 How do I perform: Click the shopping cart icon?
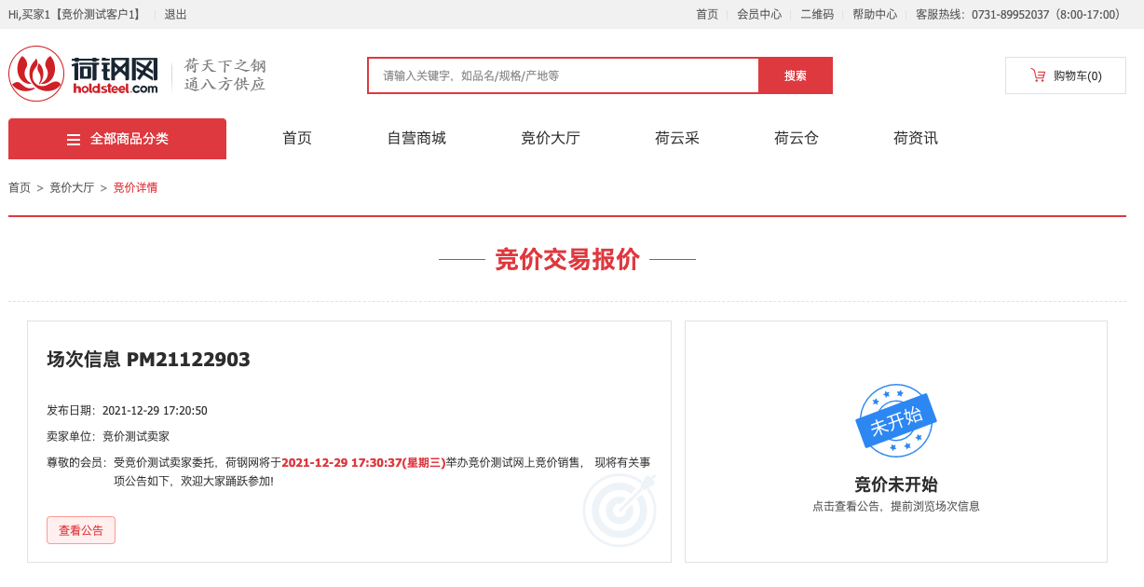pyautogui.click(x=1038, y=75)
